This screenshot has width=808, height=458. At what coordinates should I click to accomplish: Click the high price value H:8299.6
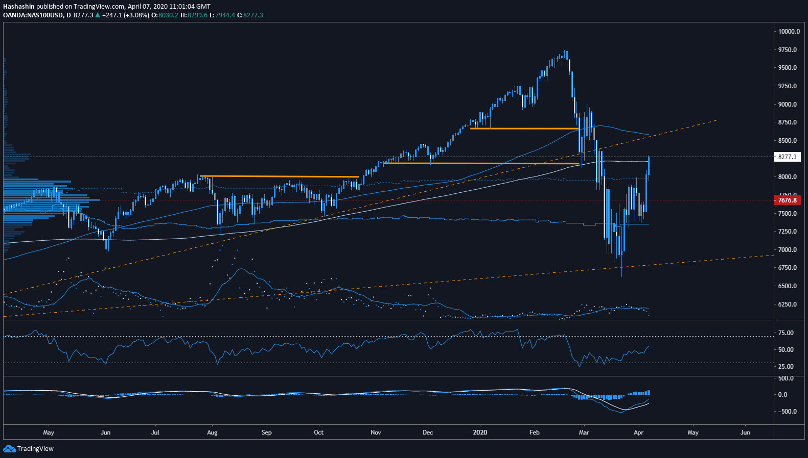[x=194, y=15]
